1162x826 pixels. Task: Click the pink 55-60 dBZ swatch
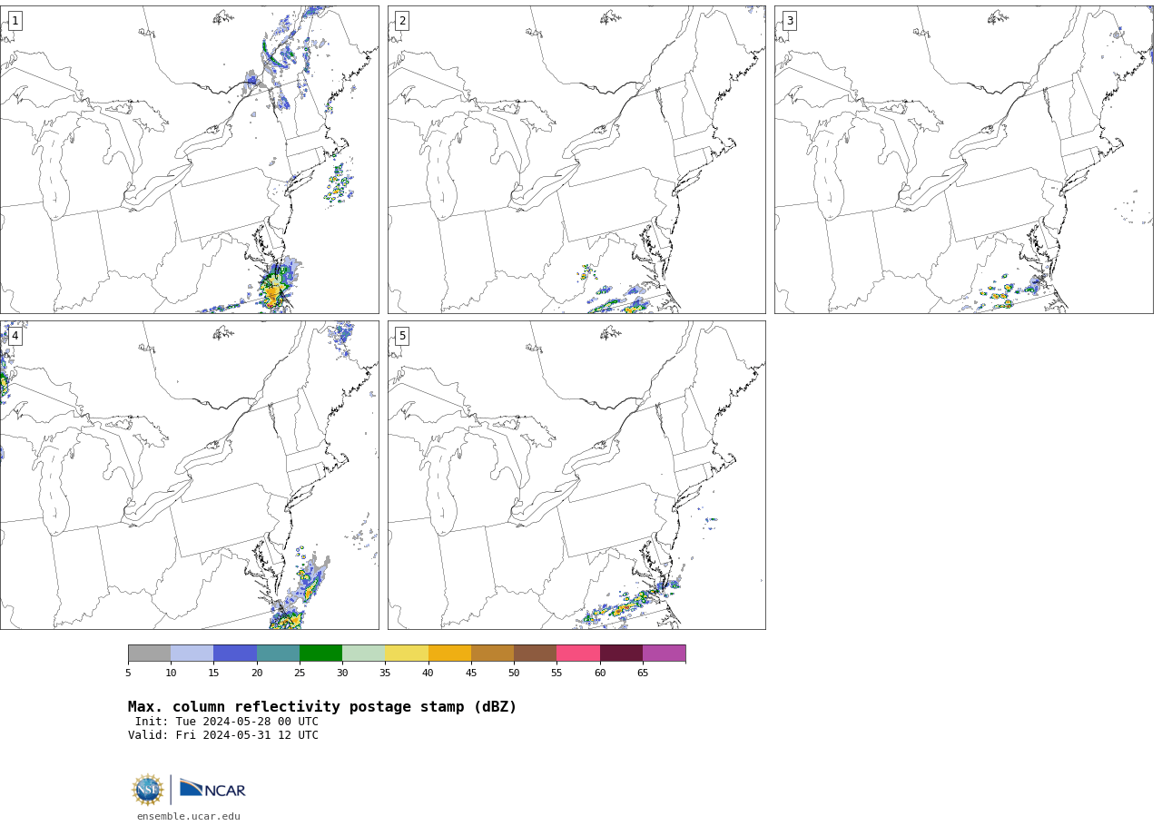coord(578,654)
